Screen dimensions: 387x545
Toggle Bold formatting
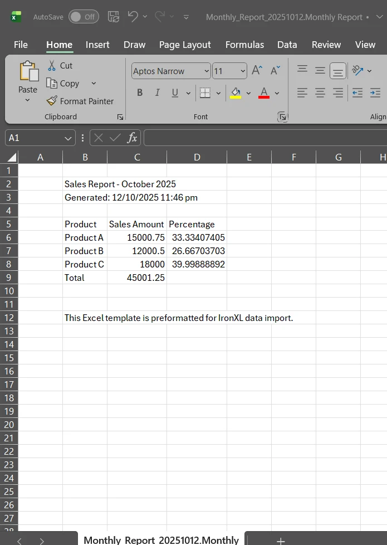coord(140,93)
